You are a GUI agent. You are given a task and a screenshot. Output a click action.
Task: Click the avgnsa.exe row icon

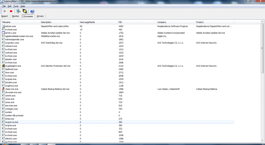tap(3, 79)
